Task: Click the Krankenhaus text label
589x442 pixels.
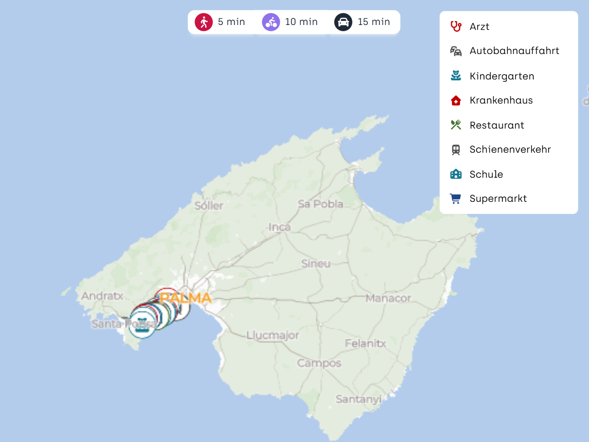Action: [x=501, y=100]
